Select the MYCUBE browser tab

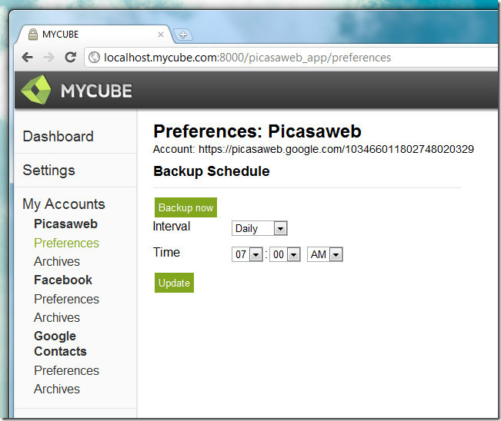(94, 34)
